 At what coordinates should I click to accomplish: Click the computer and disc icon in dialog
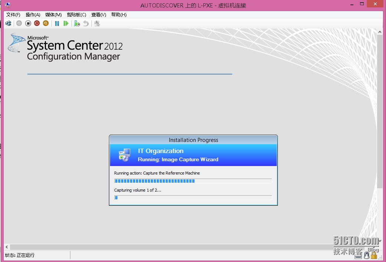pos(124,155)
